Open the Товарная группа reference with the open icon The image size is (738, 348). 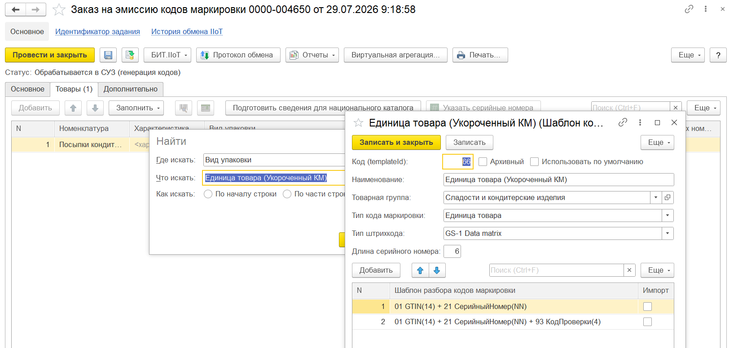(x=668, y=197)
